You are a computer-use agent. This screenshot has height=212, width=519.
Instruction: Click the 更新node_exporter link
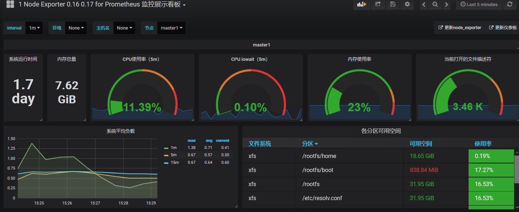[x=460, y=28]
